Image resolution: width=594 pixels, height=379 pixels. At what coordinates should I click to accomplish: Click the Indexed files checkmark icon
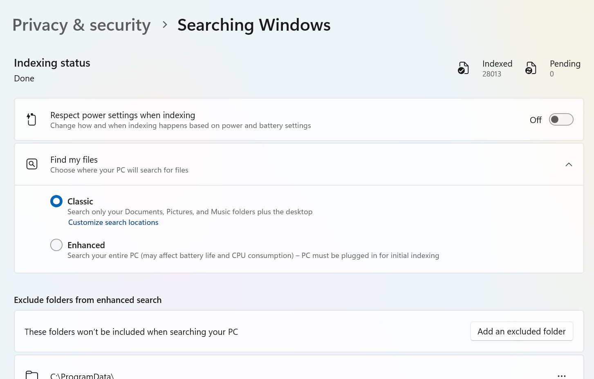tap(463, 68)
